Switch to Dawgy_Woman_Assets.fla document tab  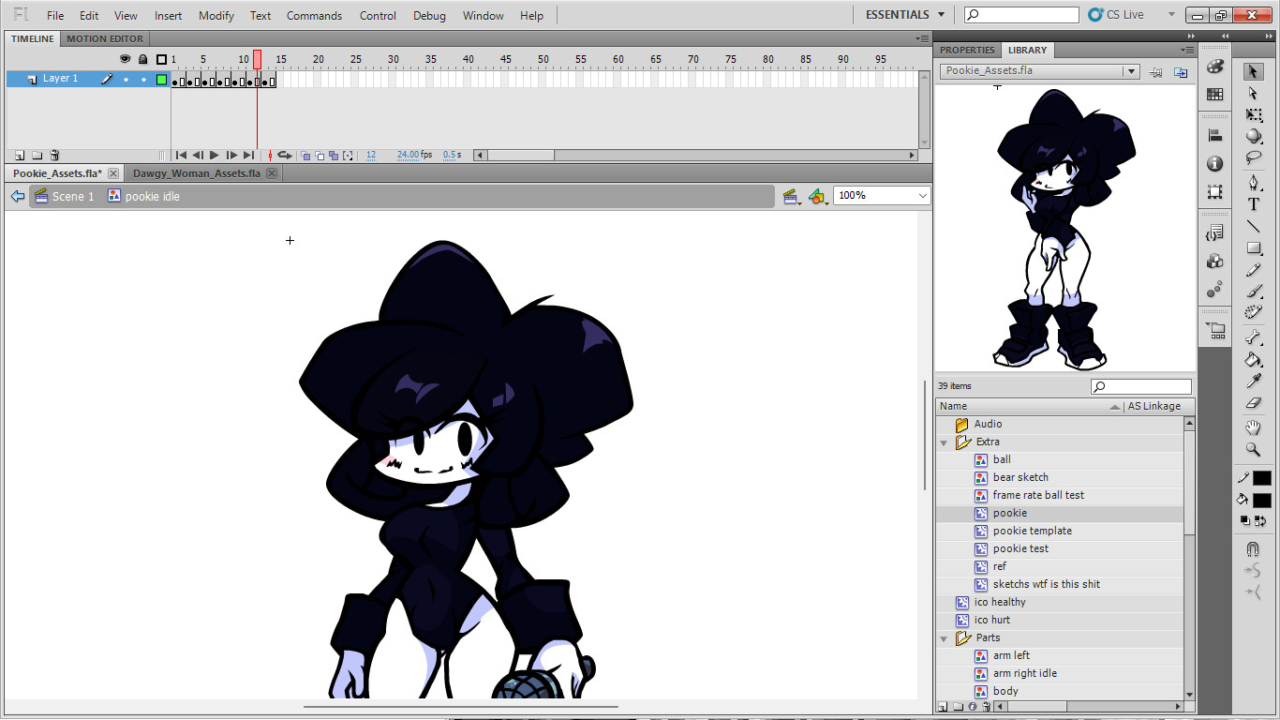pos(197,173)
